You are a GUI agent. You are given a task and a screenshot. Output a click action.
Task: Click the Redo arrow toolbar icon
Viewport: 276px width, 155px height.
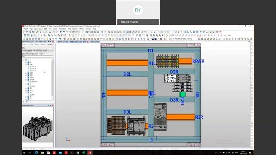tap(67, 32)
